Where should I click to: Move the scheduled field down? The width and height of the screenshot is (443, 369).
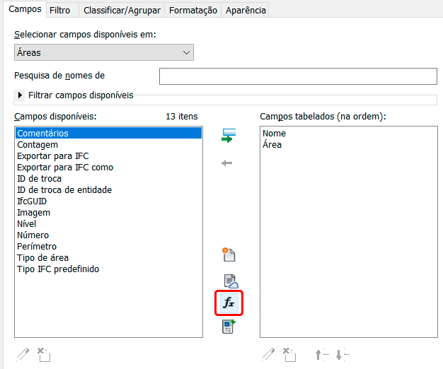click(x=343, y=355)
